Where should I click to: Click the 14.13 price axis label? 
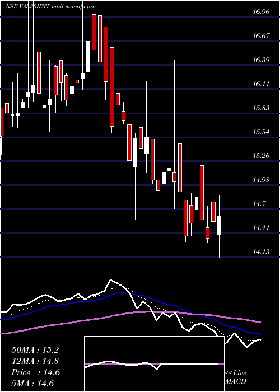point(261,252)
